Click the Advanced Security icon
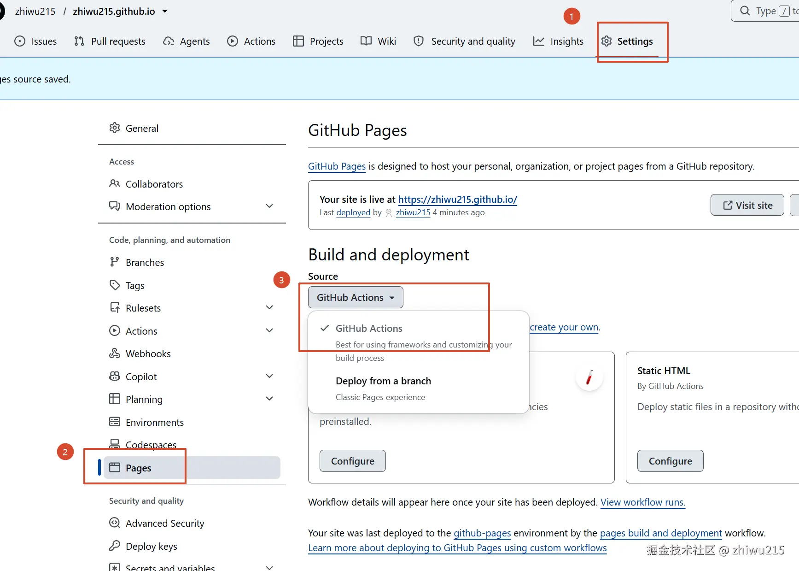Screen dimensions: 799x571 (115, 523)
